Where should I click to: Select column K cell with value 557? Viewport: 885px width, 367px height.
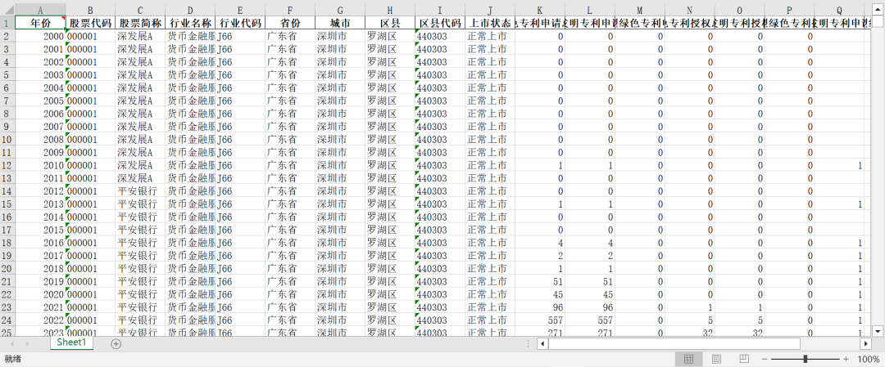[540, 320]
